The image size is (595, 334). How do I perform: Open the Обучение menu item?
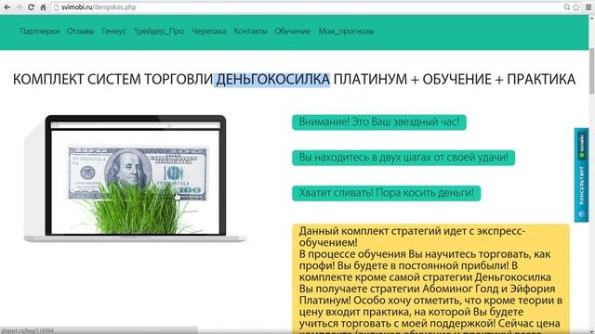293,32
